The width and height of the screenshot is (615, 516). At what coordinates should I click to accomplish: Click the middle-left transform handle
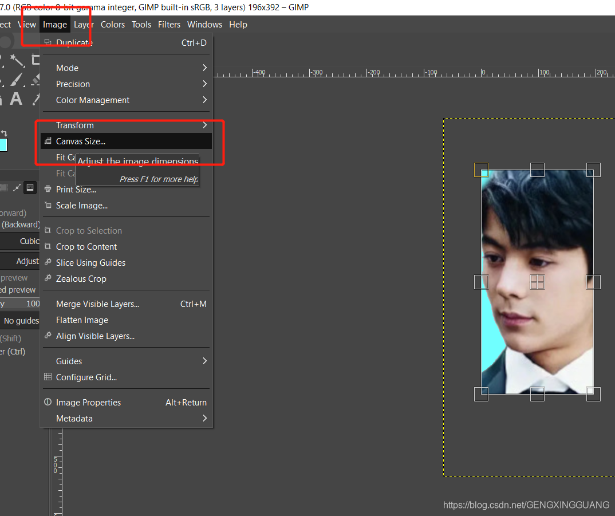click(x=481, y=282)
